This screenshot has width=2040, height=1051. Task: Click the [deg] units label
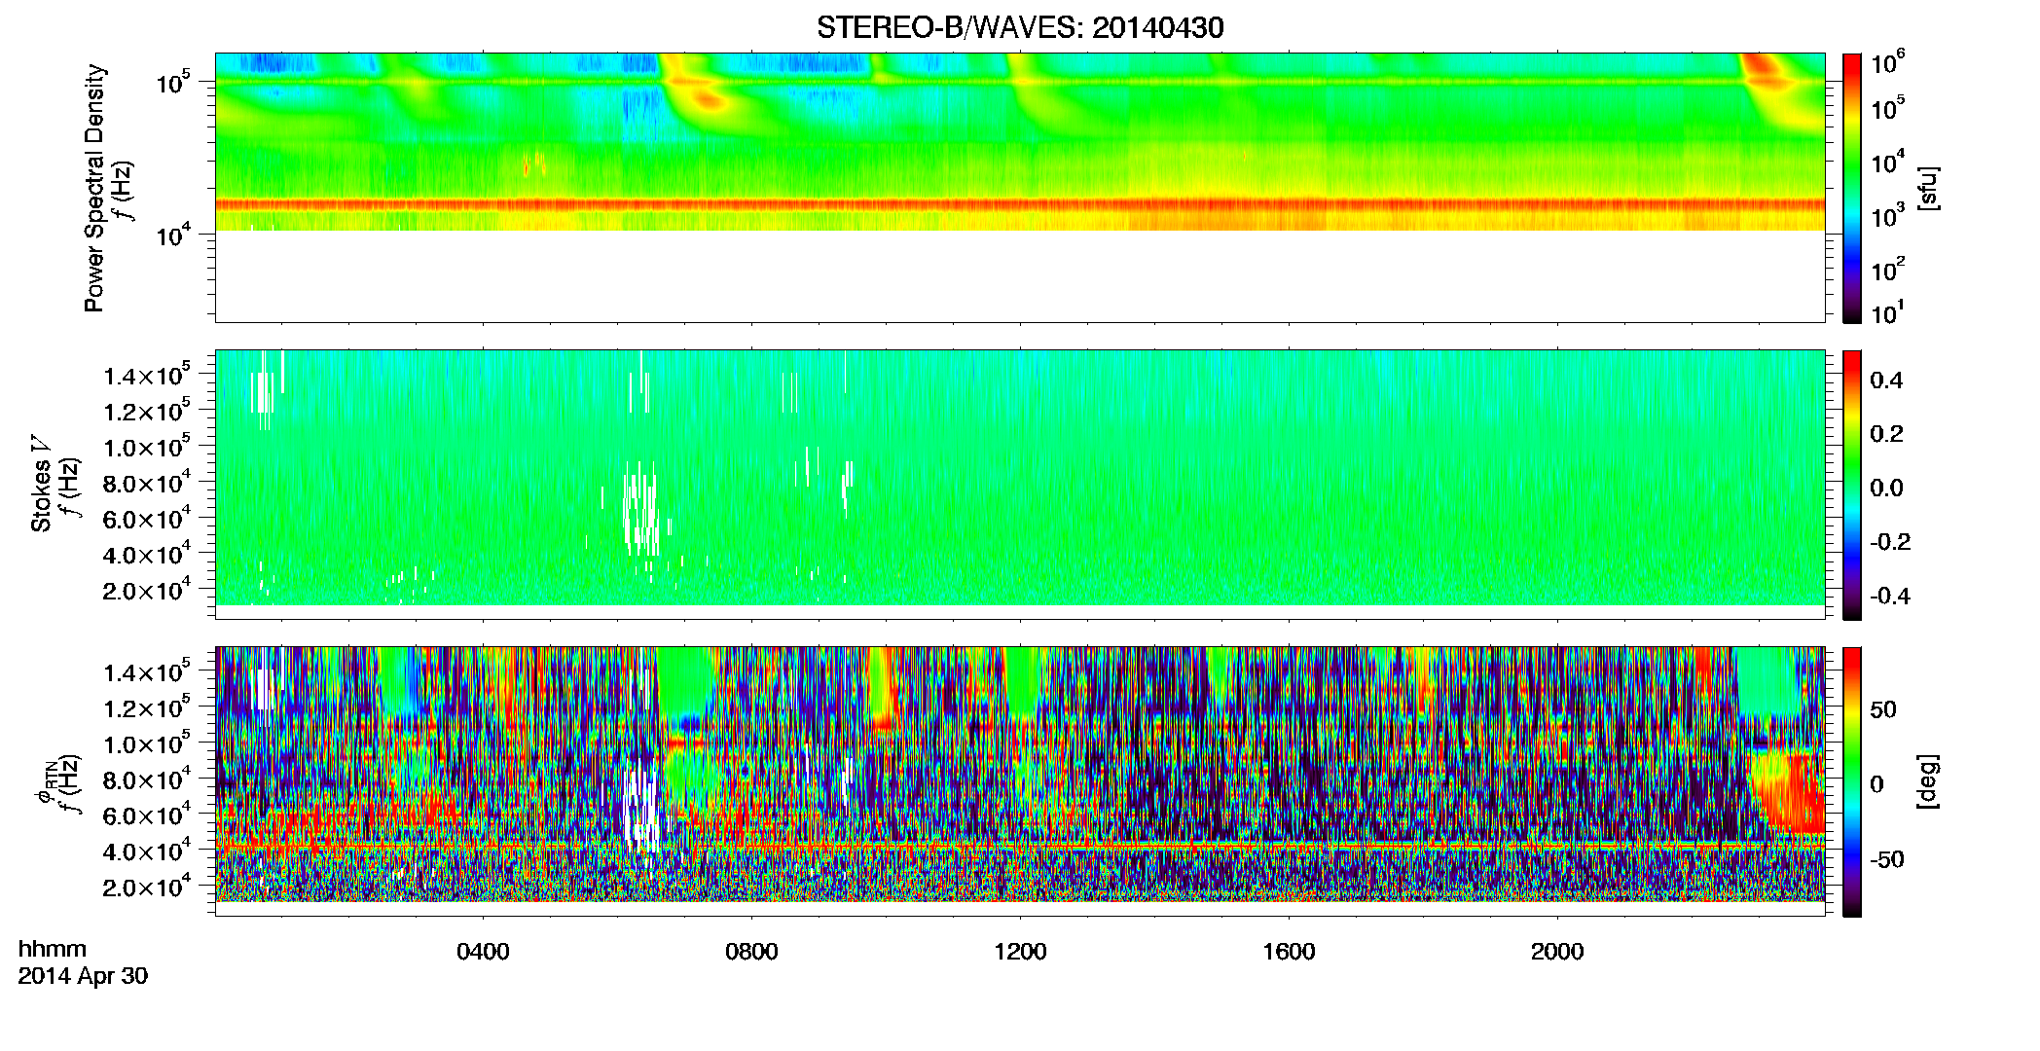[1928, 781]
